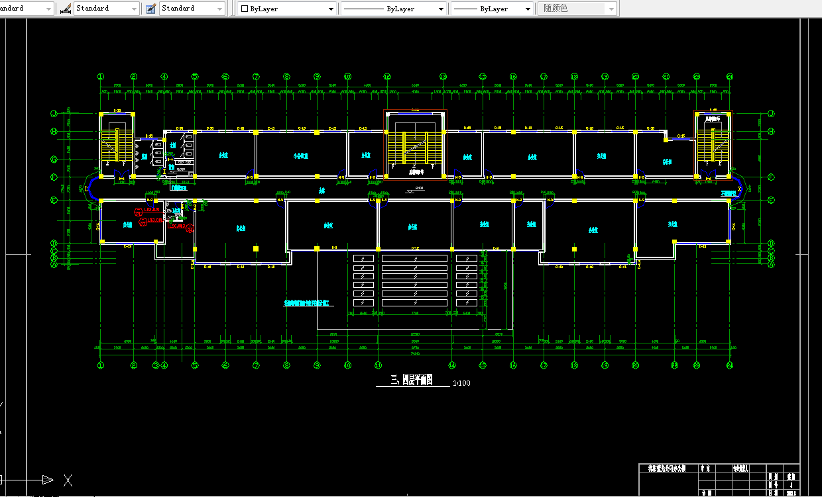Open the ByLayer color control dropdown

pos(287,9)
